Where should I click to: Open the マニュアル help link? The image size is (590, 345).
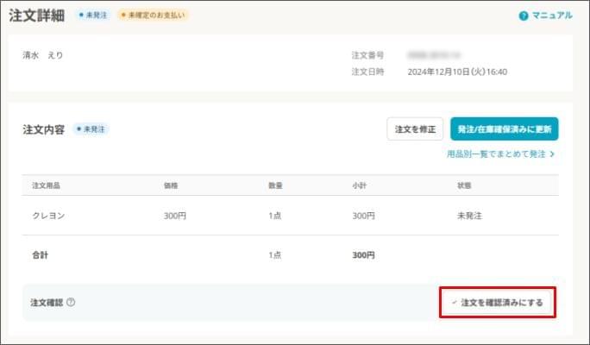[551, 16]
